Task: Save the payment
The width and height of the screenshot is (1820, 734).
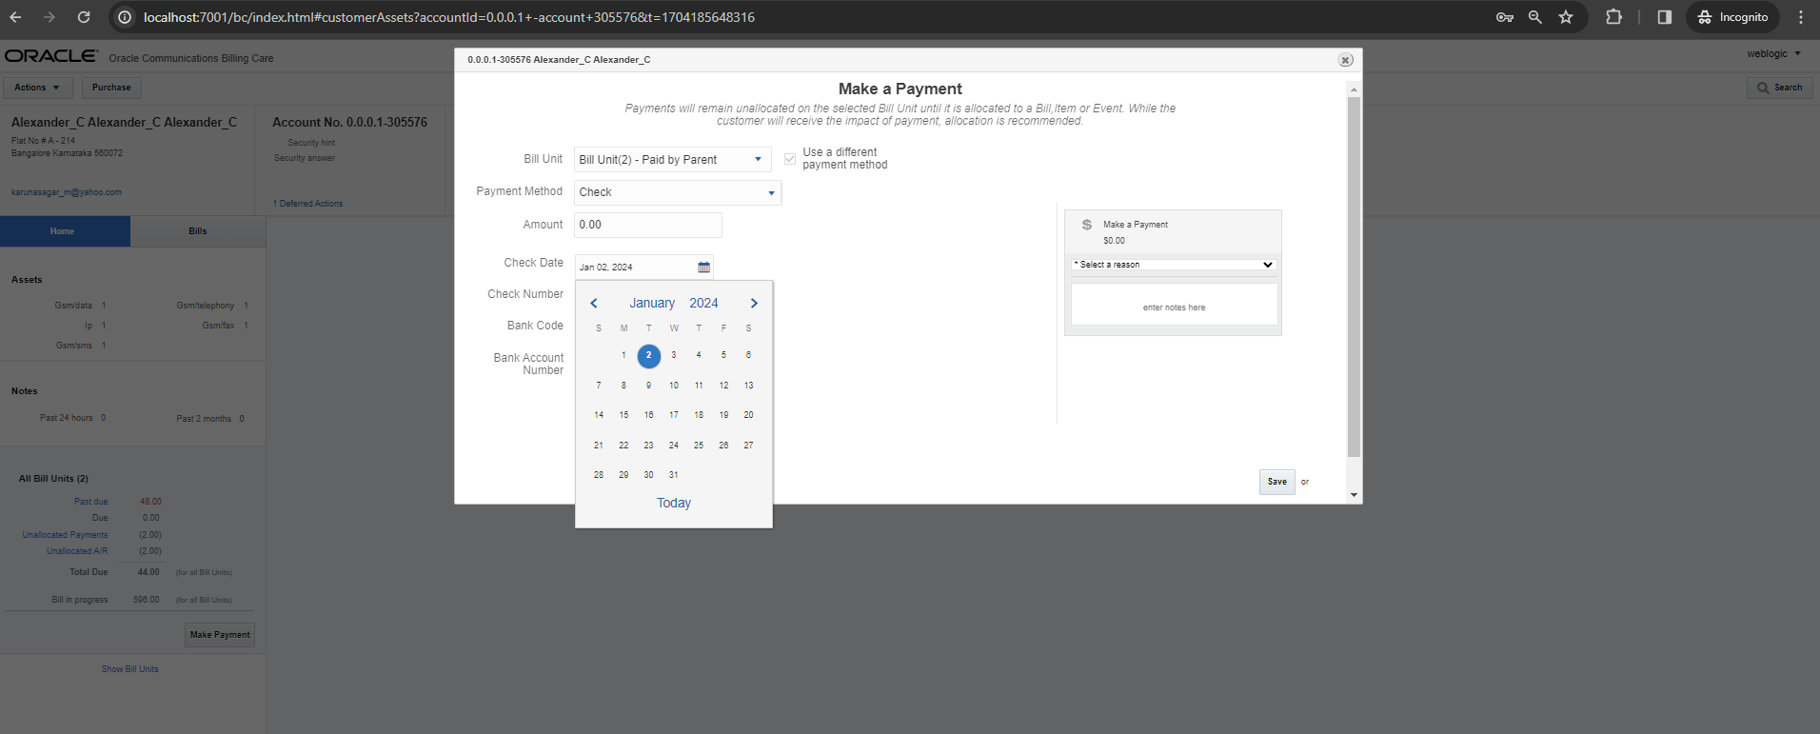Action: [1277, 482]
